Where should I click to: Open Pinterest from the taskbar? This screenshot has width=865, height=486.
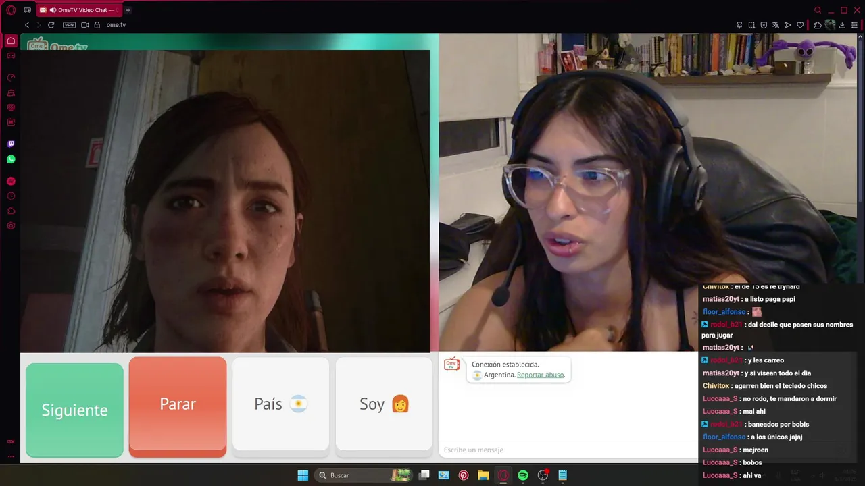pyautogui.click(x=464, y=475)
